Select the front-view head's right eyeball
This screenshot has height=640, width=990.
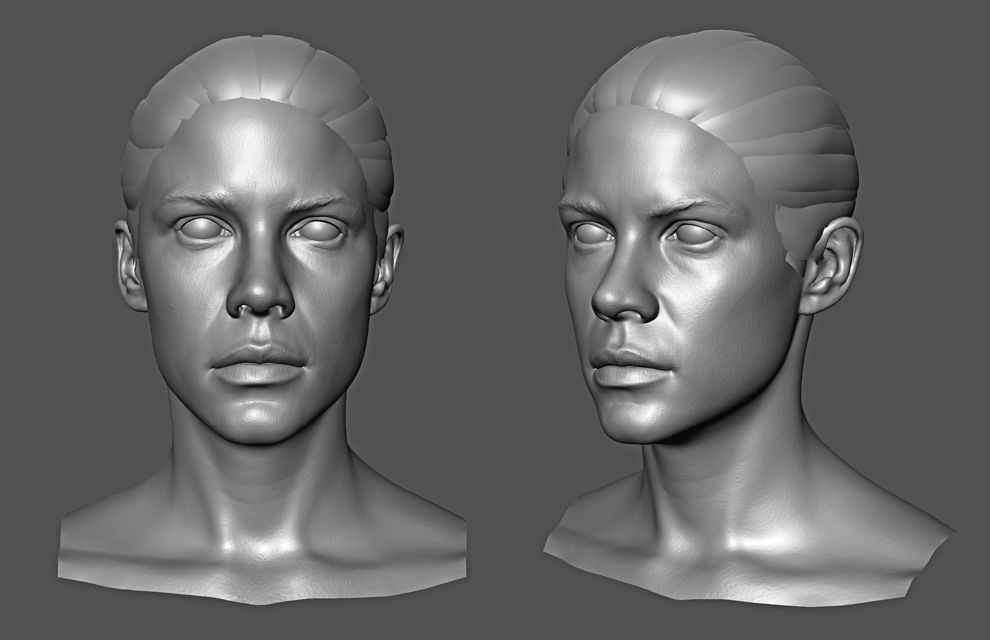pyautogui.click(x=316, y=230)
